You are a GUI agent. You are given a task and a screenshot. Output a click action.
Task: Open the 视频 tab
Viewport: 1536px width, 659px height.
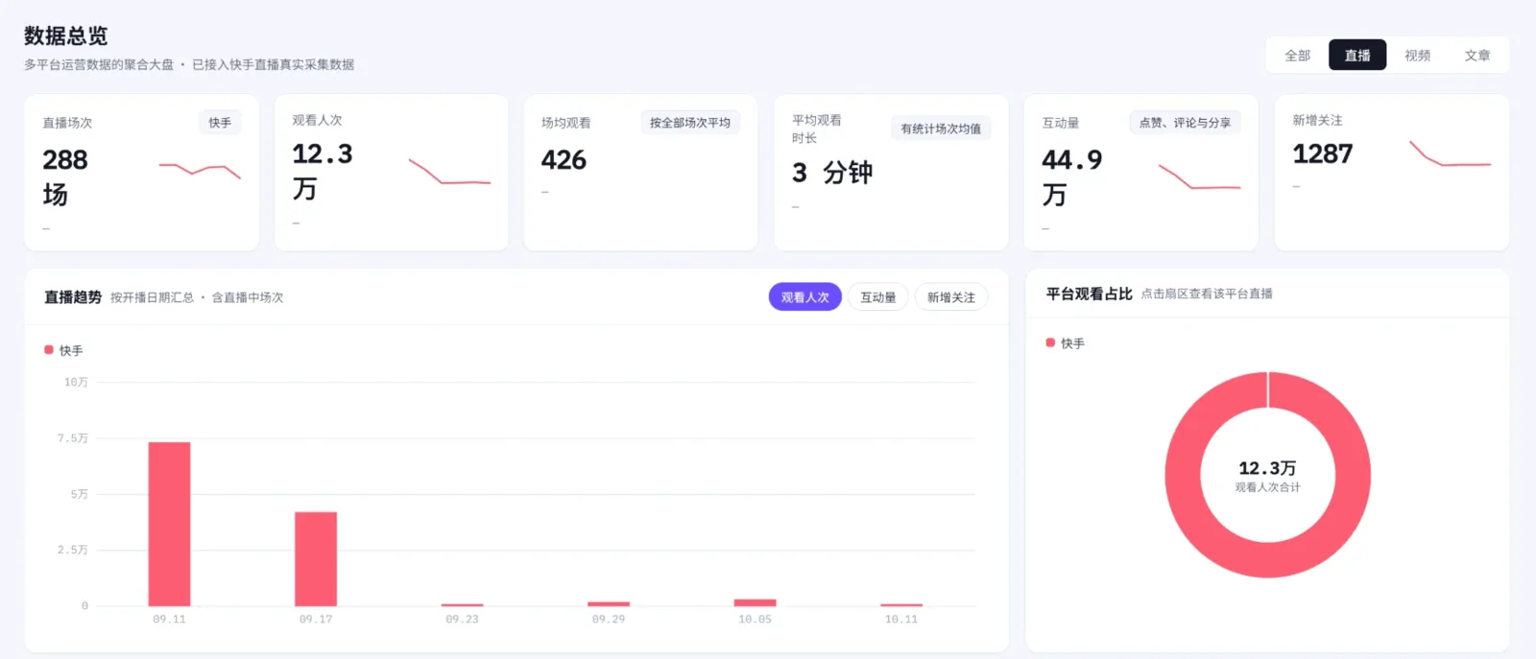(x=1417, y=56)
